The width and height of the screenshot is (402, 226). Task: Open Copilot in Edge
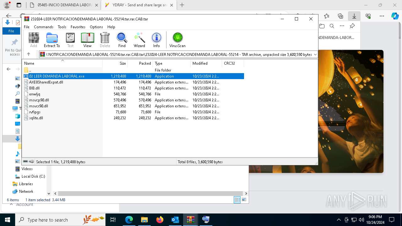(x=395, y=16)
